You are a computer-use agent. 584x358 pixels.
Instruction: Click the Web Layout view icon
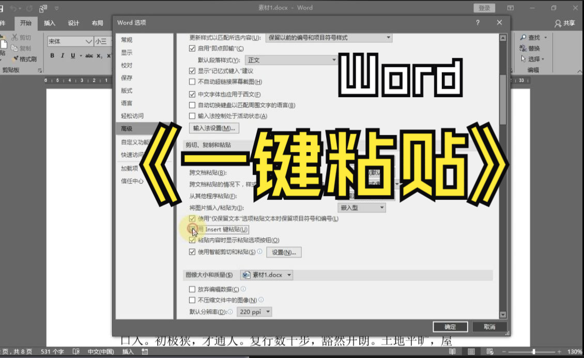click(x=489, y=351)
